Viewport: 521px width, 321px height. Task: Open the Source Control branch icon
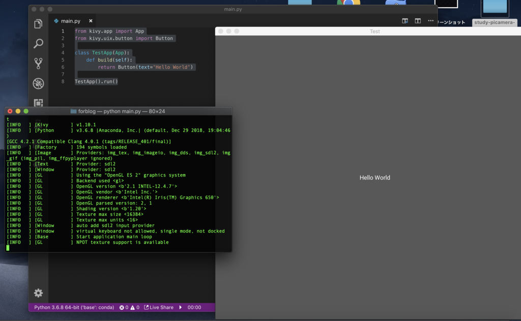38,63
